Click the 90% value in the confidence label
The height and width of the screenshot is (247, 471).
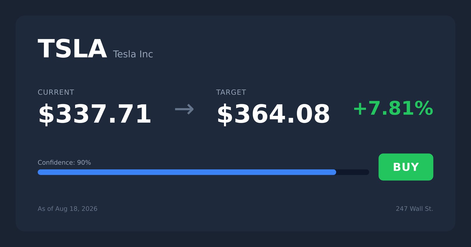point(84,163)
